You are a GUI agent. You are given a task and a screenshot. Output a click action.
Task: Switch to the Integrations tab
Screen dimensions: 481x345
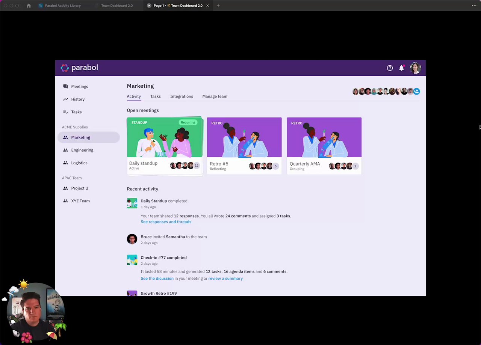182,96
